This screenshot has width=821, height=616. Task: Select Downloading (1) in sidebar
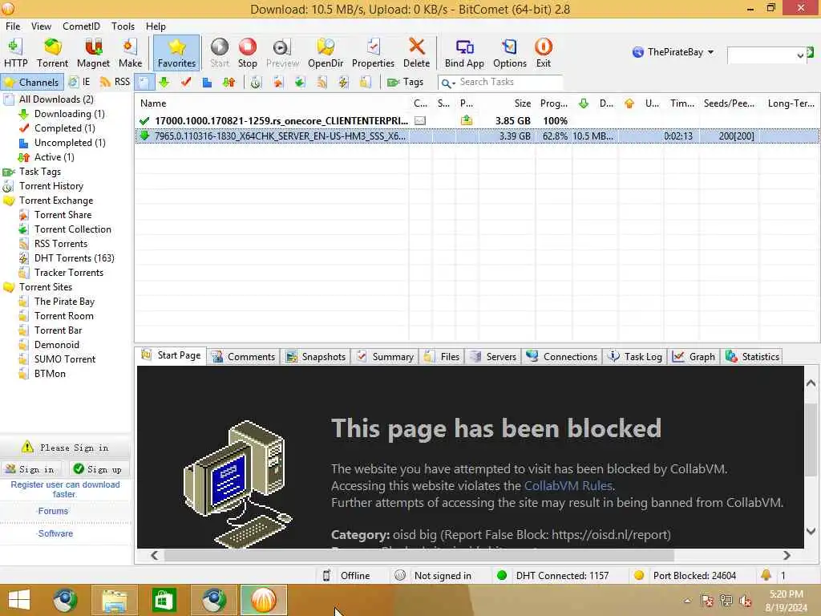point(69,114)
